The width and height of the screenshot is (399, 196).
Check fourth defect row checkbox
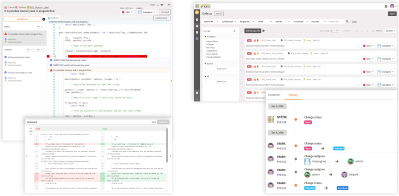242,82
